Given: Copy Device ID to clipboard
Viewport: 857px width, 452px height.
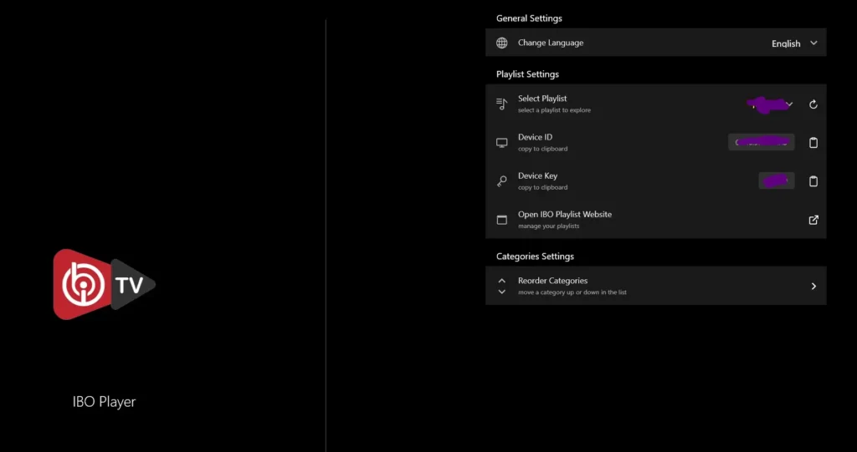Looking at the screenshot, I should 813,143.
